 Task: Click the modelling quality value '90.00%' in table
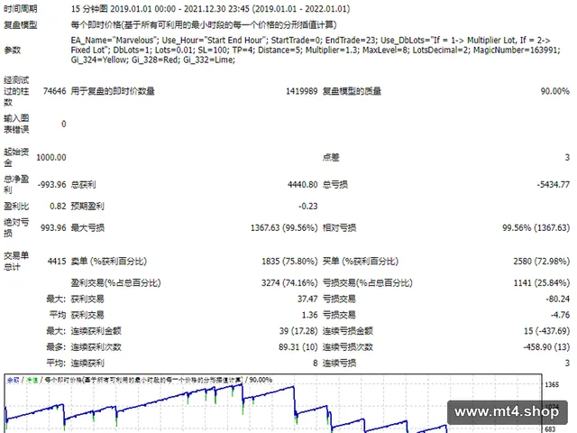[555, 91]
